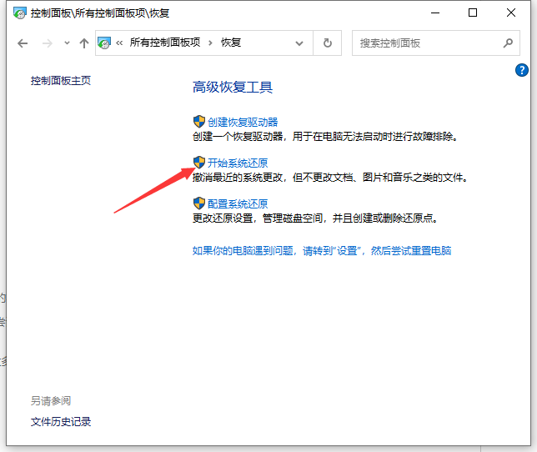Click the forward navigation arrow
The height and width of the screenshot is (452, 537).
(47, 43)
